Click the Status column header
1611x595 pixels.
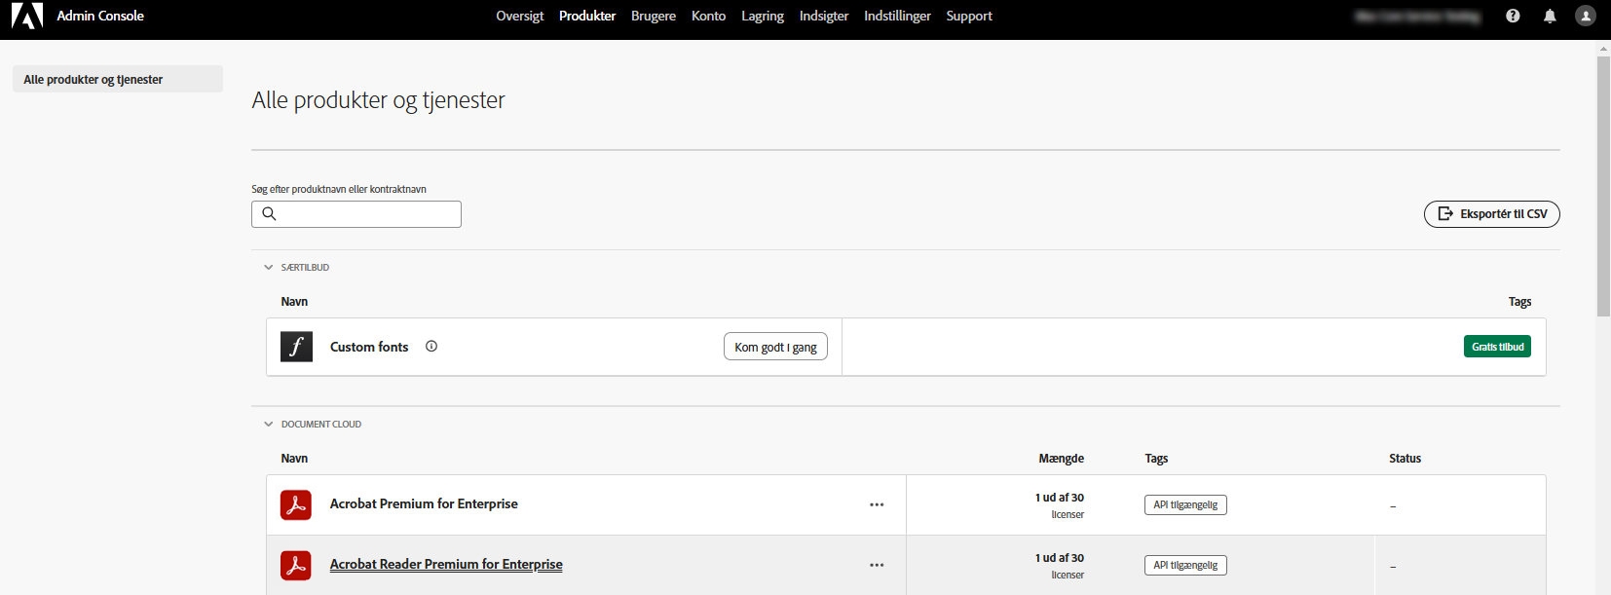click(x=1405, y=458)
